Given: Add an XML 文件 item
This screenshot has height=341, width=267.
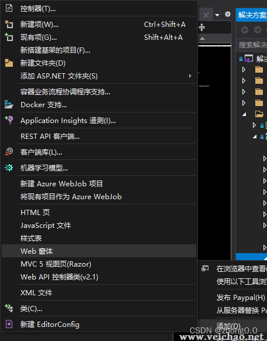Looking at the screenshot, I should tap(99, 293).
